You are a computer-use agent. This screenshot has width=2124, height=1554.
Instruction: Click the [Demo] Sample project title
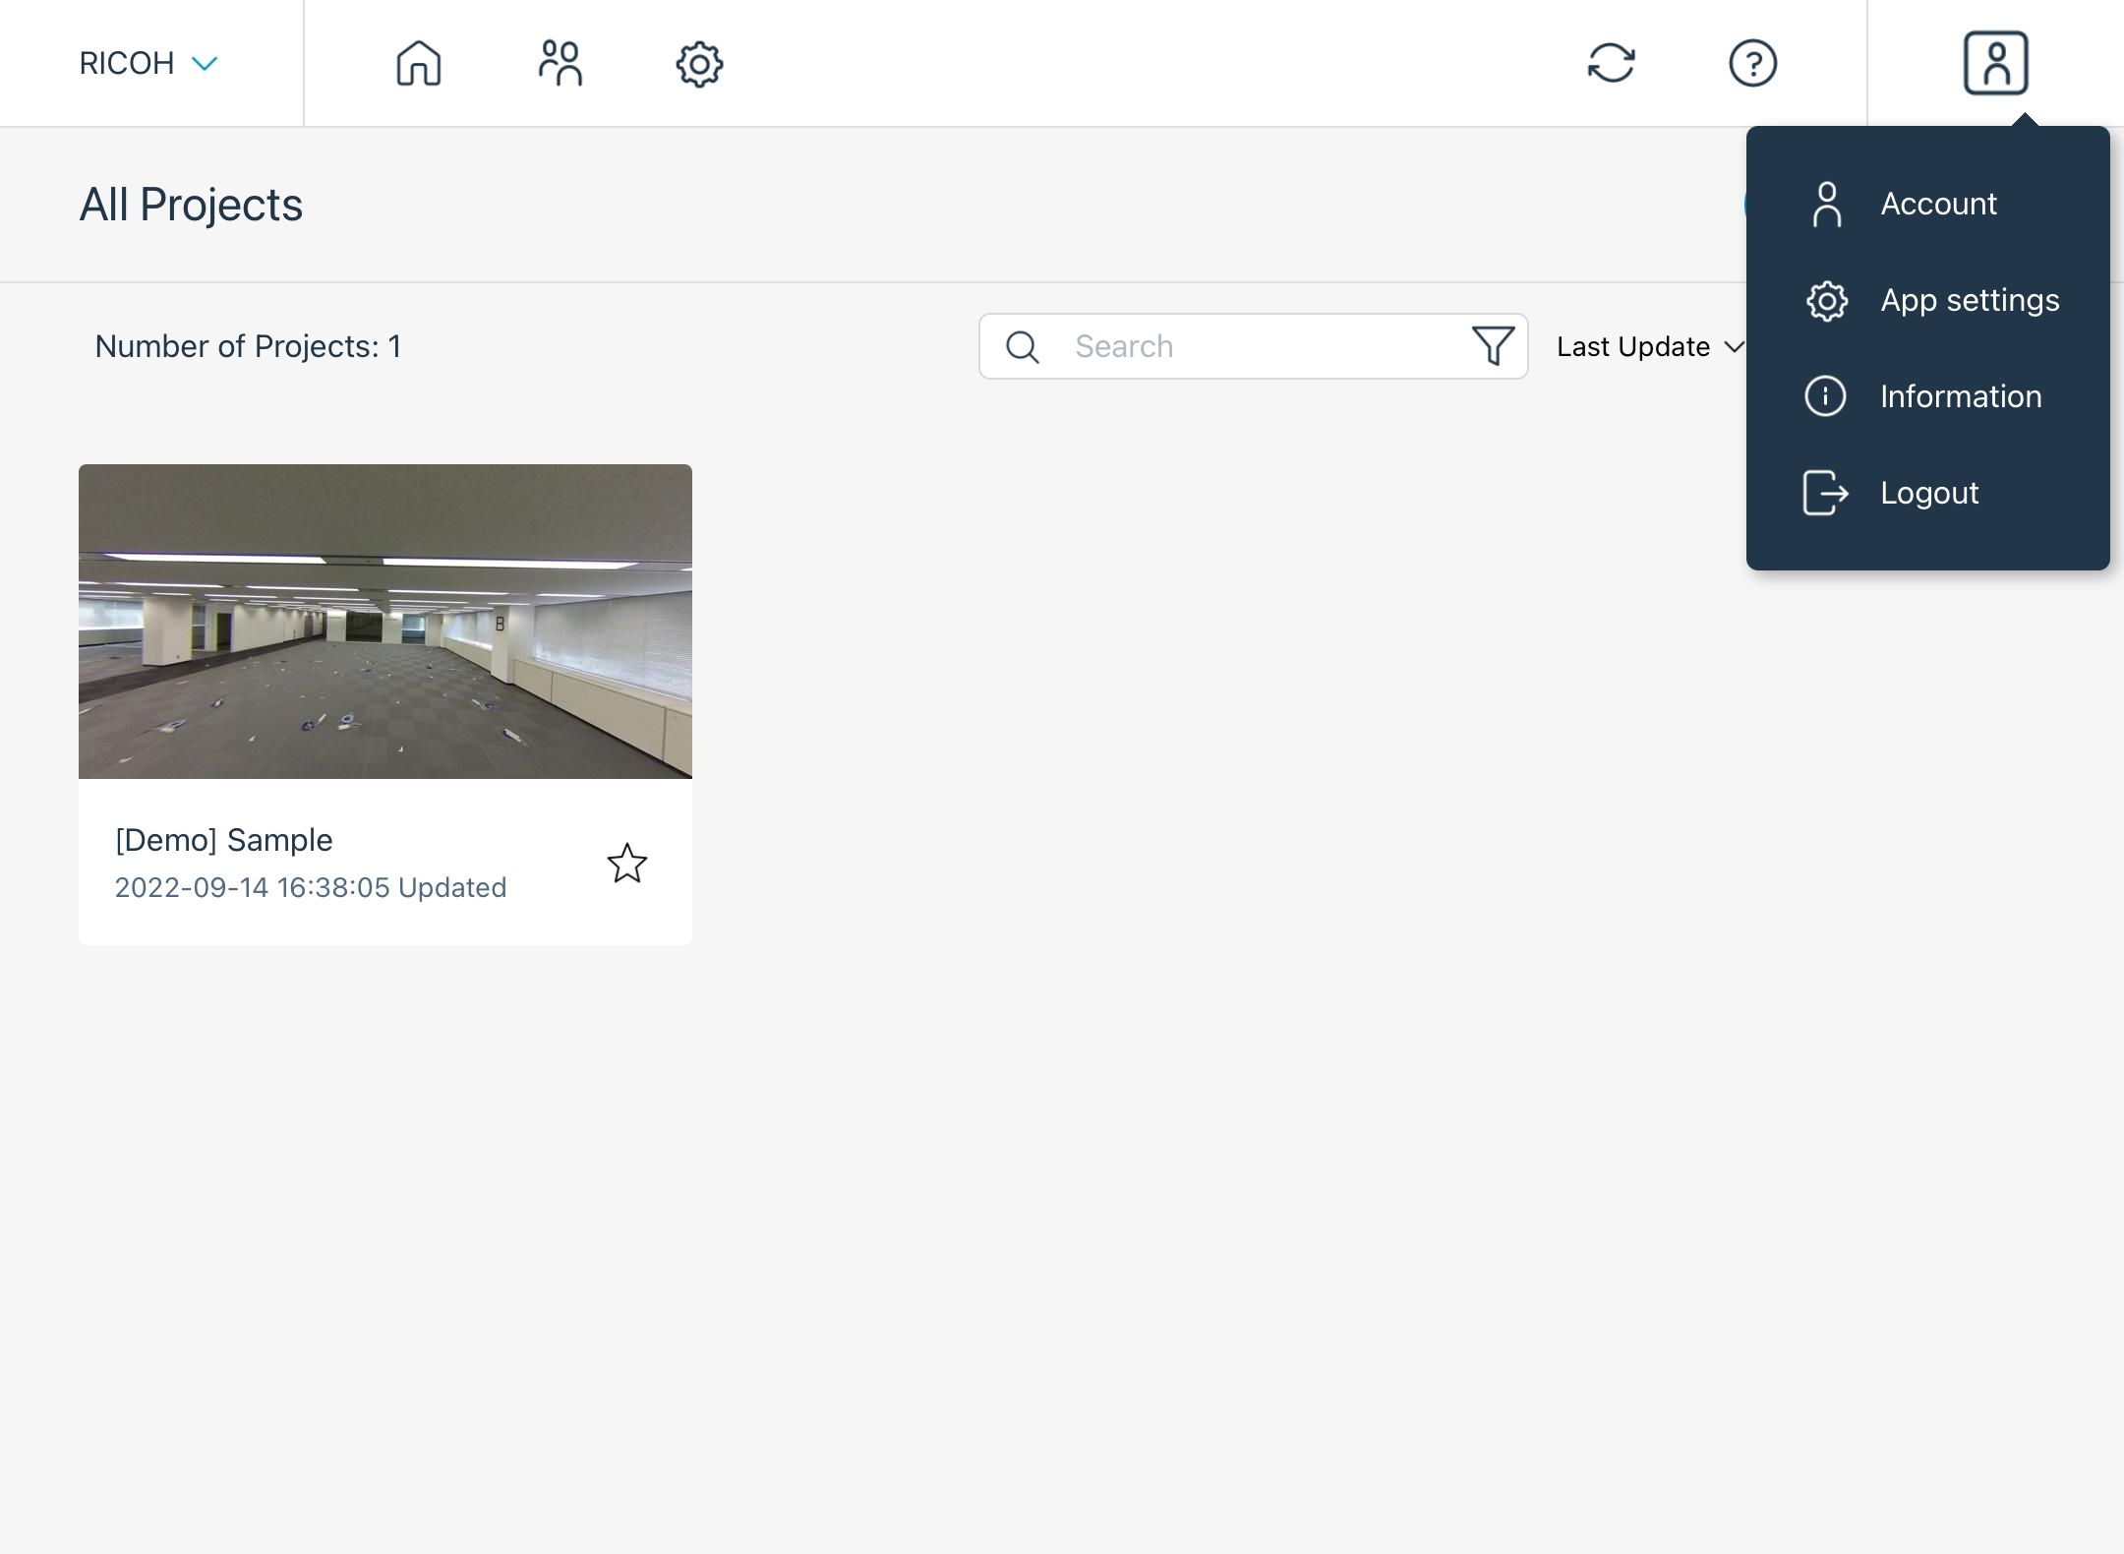(x=224, y=840)
